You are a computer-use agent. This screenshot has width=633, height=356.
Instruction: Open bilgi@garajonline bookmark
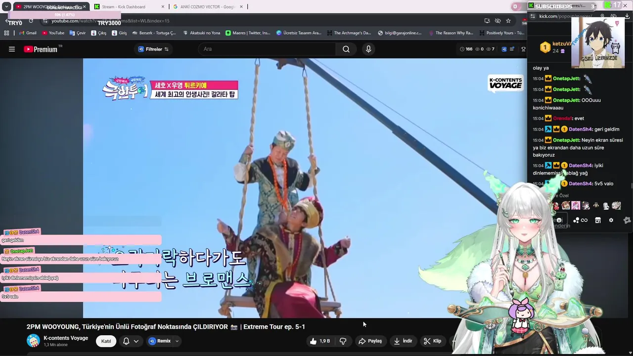coord(400,33)
